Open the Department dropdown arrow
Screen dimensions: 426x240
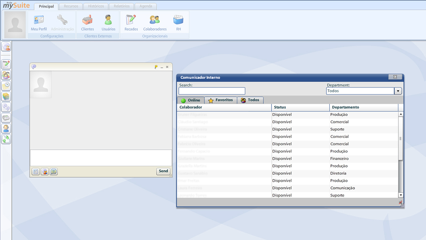click(398, 91)
